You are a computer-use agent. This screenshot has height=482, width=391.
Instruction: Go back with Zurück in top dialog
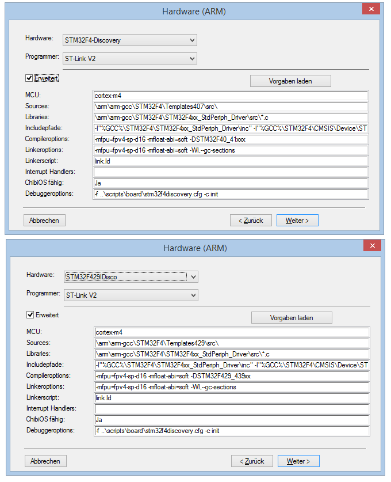tap(251, 221)
